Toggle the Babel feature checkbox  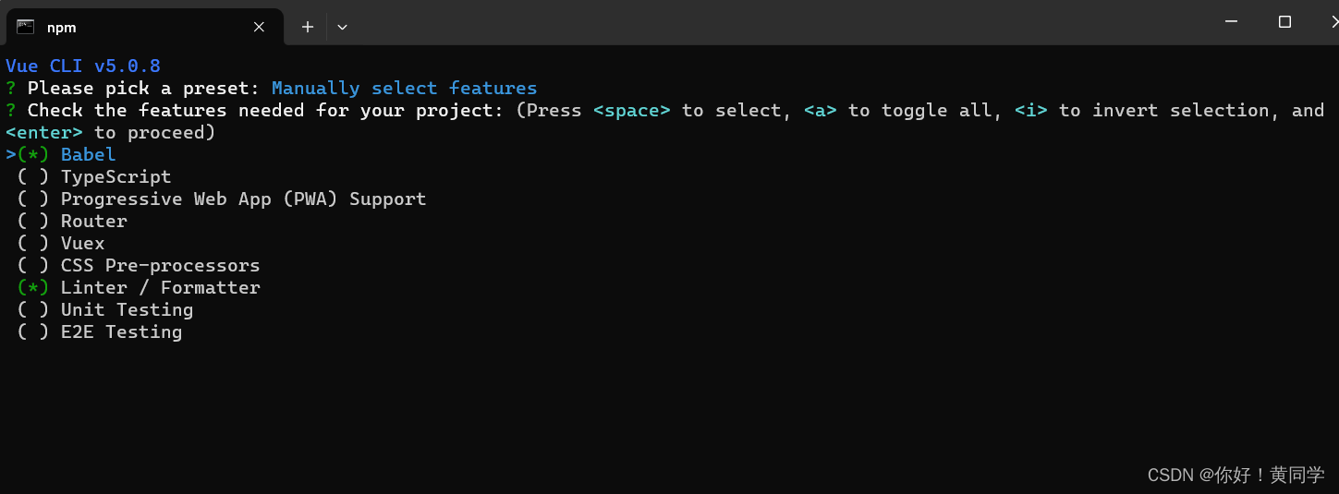pyautogui.click(x=33, y=154)
